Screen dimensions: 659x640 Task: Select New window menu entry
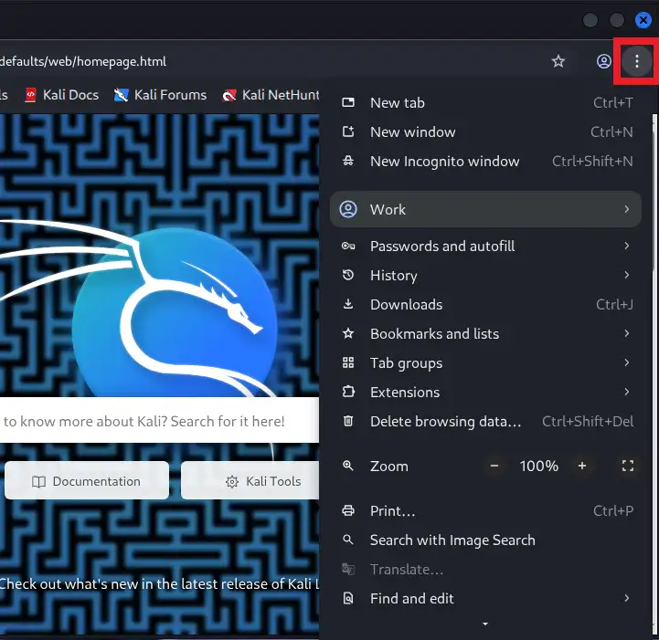point(485,131)
